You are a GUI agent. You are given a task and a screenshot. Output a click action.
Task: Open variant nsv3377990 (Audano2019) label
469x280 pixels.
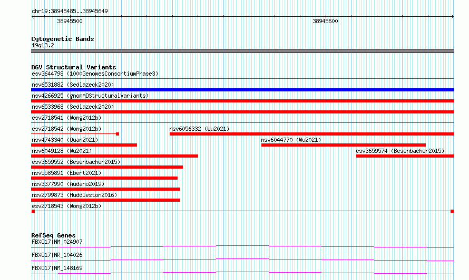click(x=68, y=184)
